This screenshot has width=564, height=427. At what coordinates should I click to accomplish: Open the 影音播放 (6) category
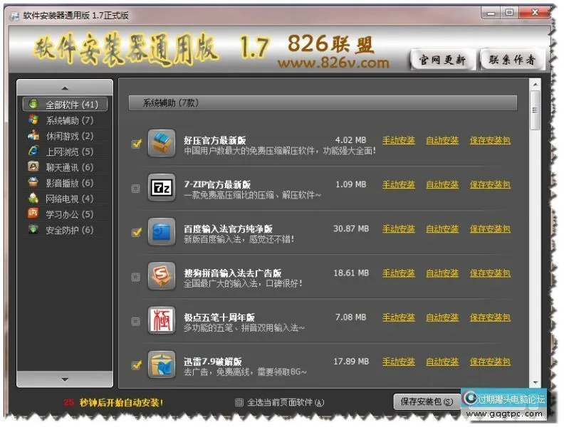pos(65,183)
